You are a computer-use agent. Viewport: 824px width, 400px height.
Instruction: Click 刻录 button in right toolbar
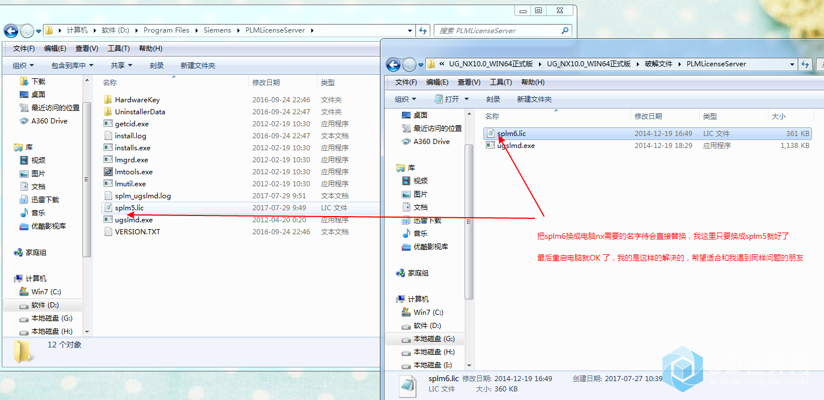coord(493,99)
